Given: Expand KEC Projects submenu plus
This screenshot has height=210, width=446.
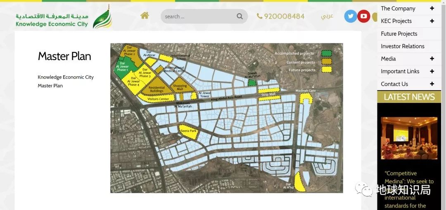Looking at the screenshot, I should pyautogui.click(x=432, y=21).
